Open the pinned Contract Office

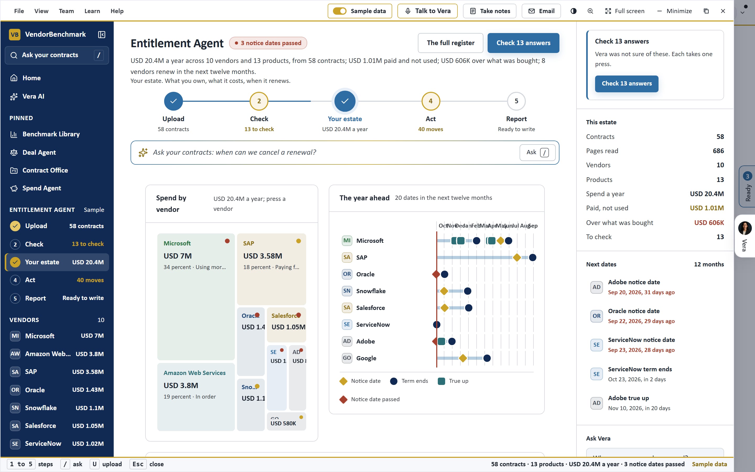57,170
